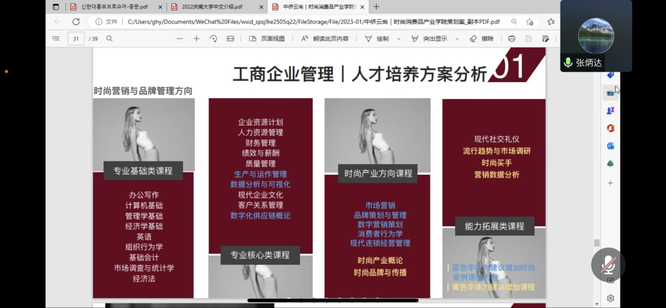This screenshot has height=308, width=666.
Task: Open the Office icon in Edge sidebar
Action: 610,128
